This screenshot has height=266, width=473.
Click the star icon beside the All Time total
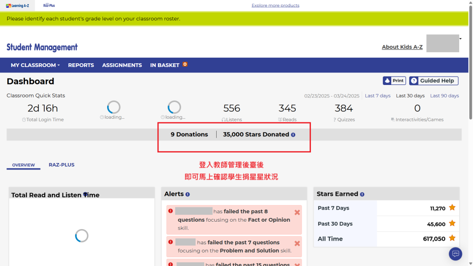pyautogui.click(x=451, y=239)
